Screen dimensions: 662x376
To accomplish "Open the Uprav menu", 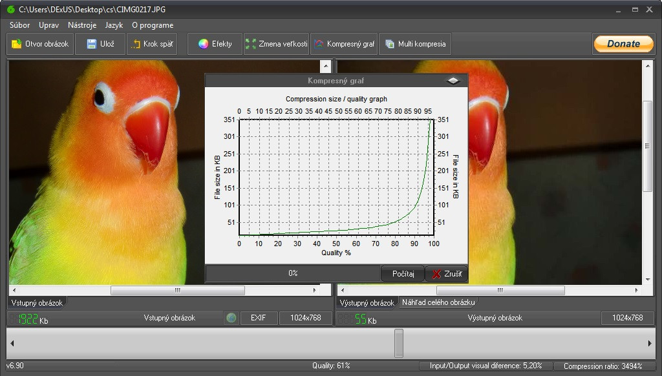I will pos(48,25).
